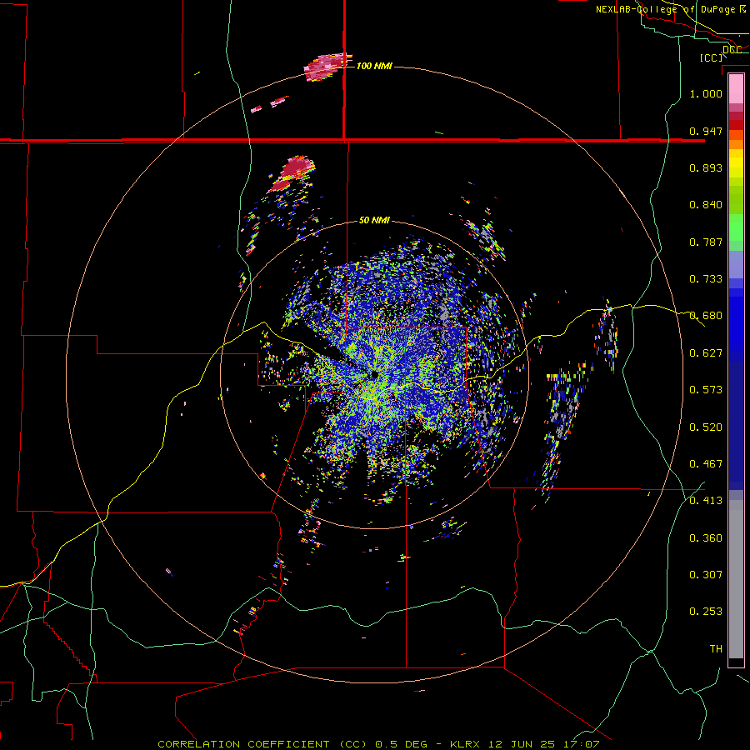Click the 1.000 value on the color scale
Image resolution: width=750 pixels, height=750 pixels.
706,93
